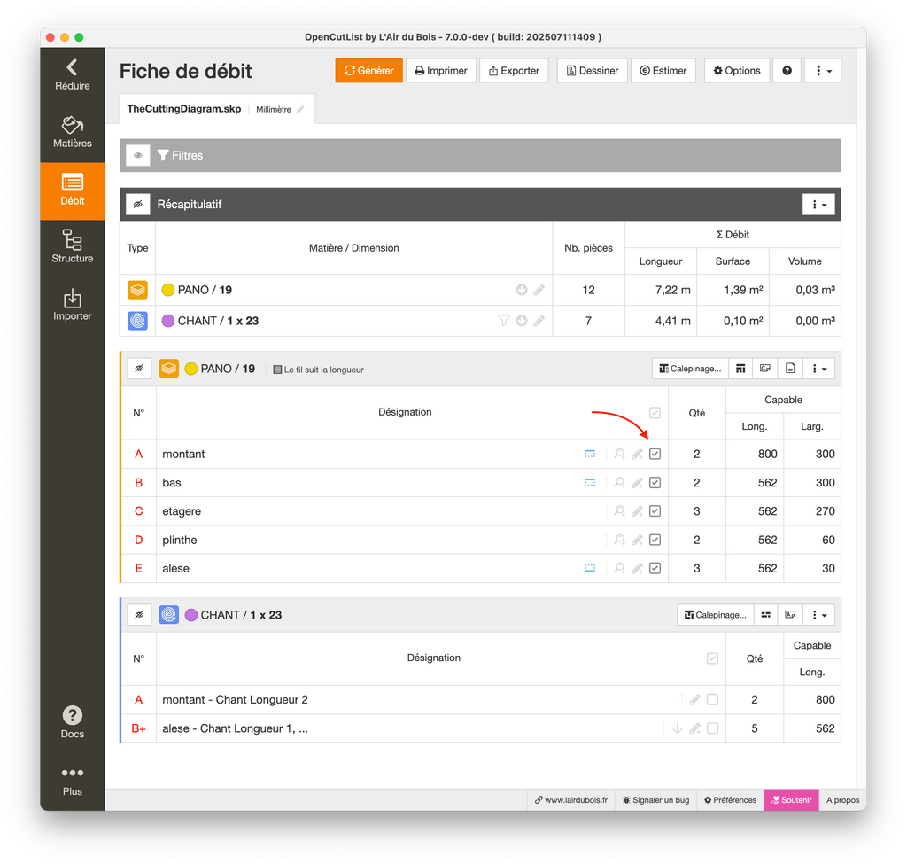Click the CHANT edge type icon in summary
The width and height of the screenshot is (907, 864).
click(x=137, y=321)
